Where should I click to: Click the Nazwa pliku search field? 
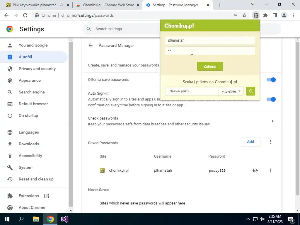coord(192,91)
